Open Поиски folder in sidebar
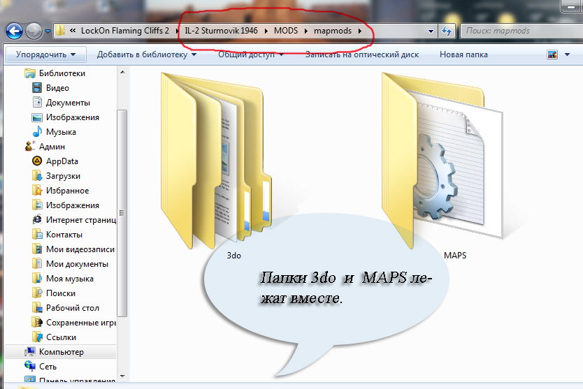Viewport: 583px width, 389px height. 61,293
